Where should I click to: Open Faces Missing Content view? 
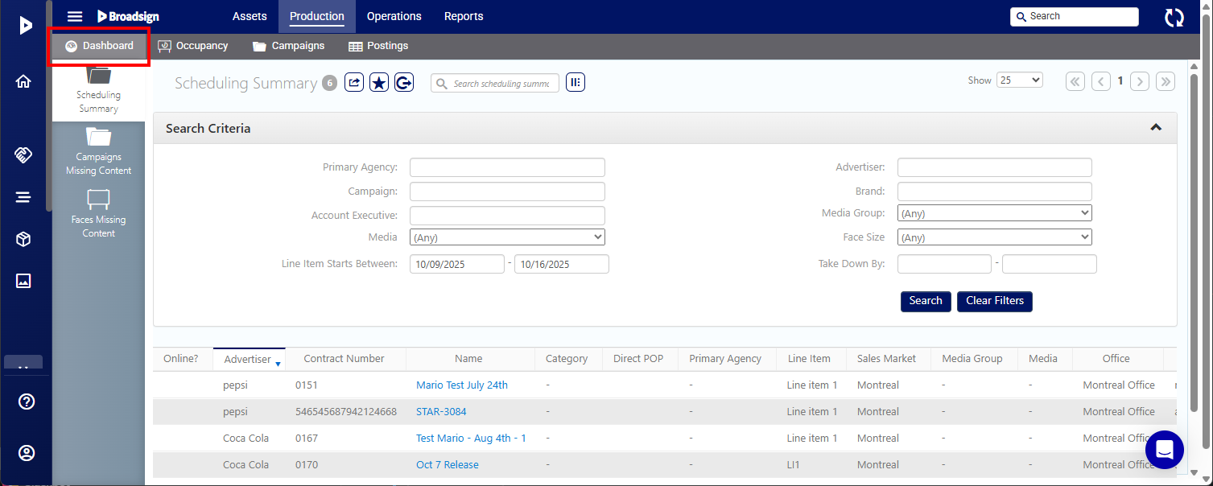point(98,213)
